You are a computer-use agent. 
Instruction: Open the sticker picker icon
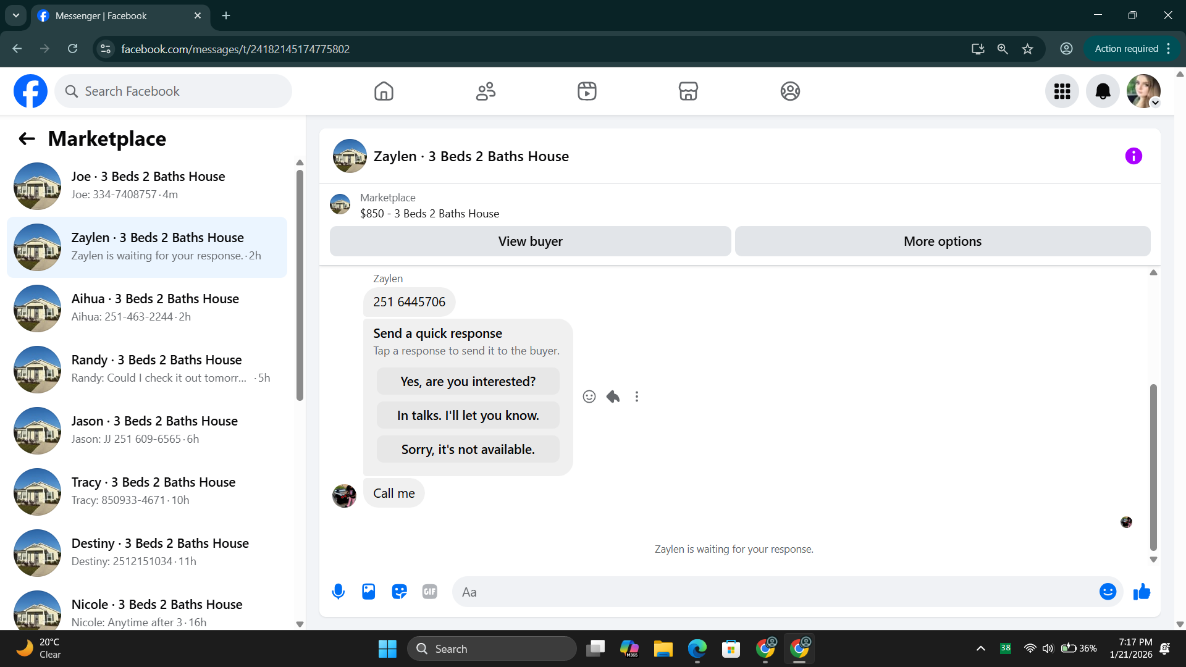(399, 592)
